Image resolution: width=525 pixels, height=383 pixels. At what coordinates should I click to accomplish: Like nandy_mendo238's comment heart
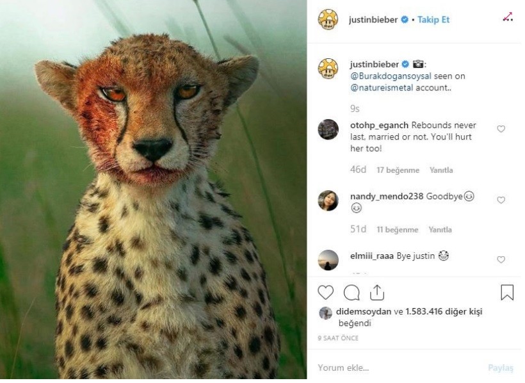pos(501,199)
